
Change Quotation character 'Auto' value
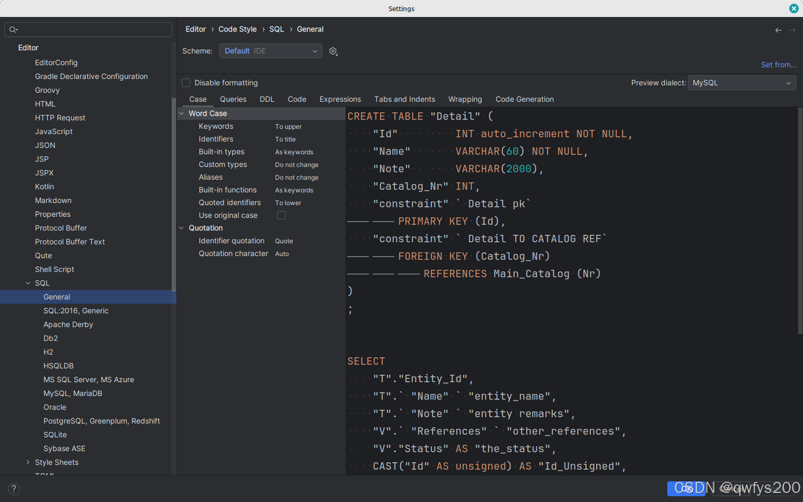pyautogui.click(x=282, y=254)
